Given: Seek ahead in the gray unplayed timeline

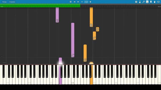Looking at the screenshot, I should click(121, 5).
